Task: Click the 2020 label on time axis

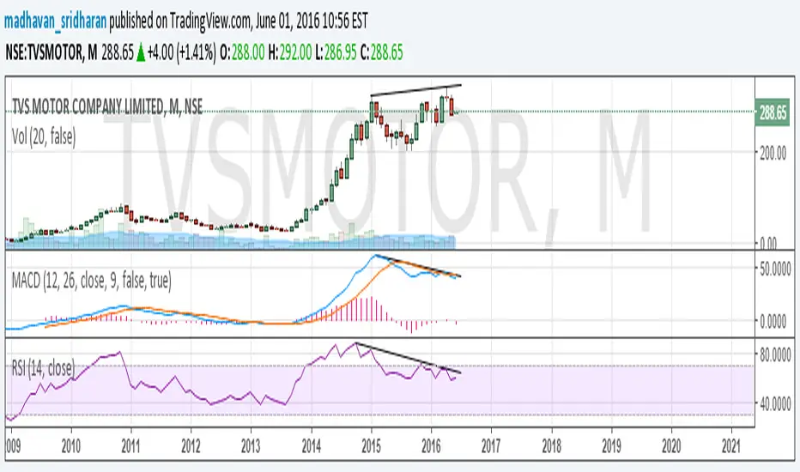Action: point(671,446)
